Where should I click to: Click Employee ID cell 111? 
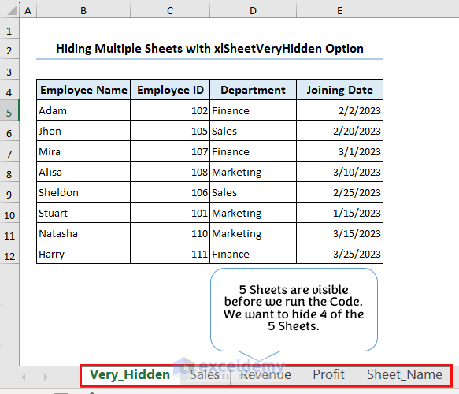coord(170,254)
